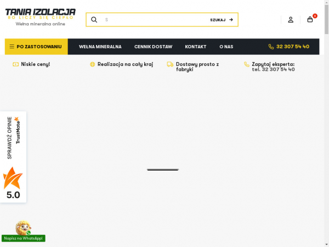Click the Niskie ceny! text
Screen dimensions: 329x247
[36, 64]
